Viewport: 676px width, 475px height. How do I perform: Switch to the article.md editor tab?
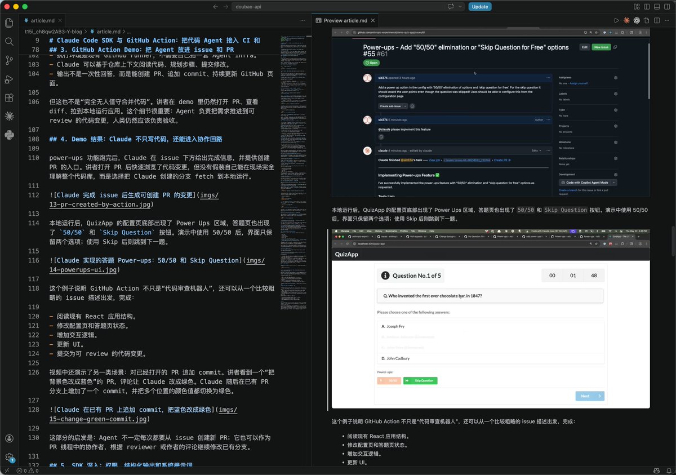click(42, 20)
